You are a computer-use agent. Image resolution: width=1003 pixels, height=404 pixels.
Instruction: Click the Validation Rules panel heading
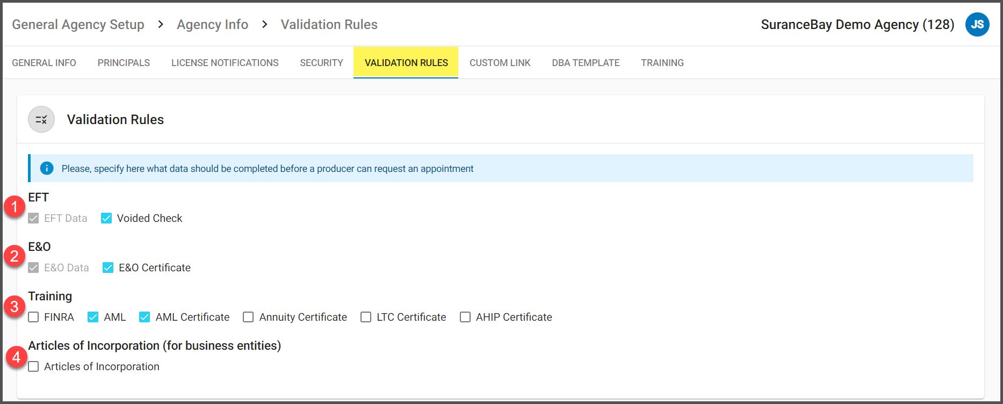coord(116,119)
